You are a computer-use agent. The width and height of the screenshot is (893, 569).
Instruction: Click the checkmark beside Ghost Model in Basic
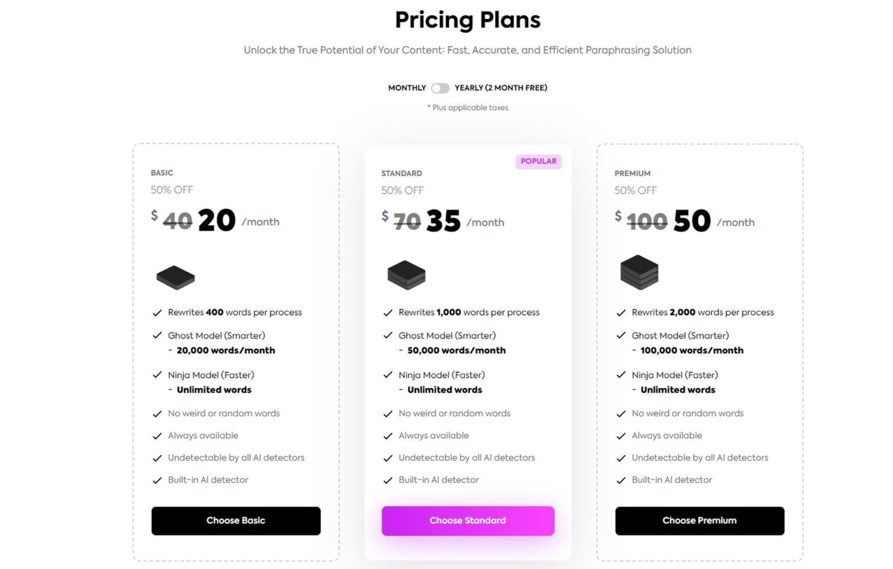tap(156, 336)
